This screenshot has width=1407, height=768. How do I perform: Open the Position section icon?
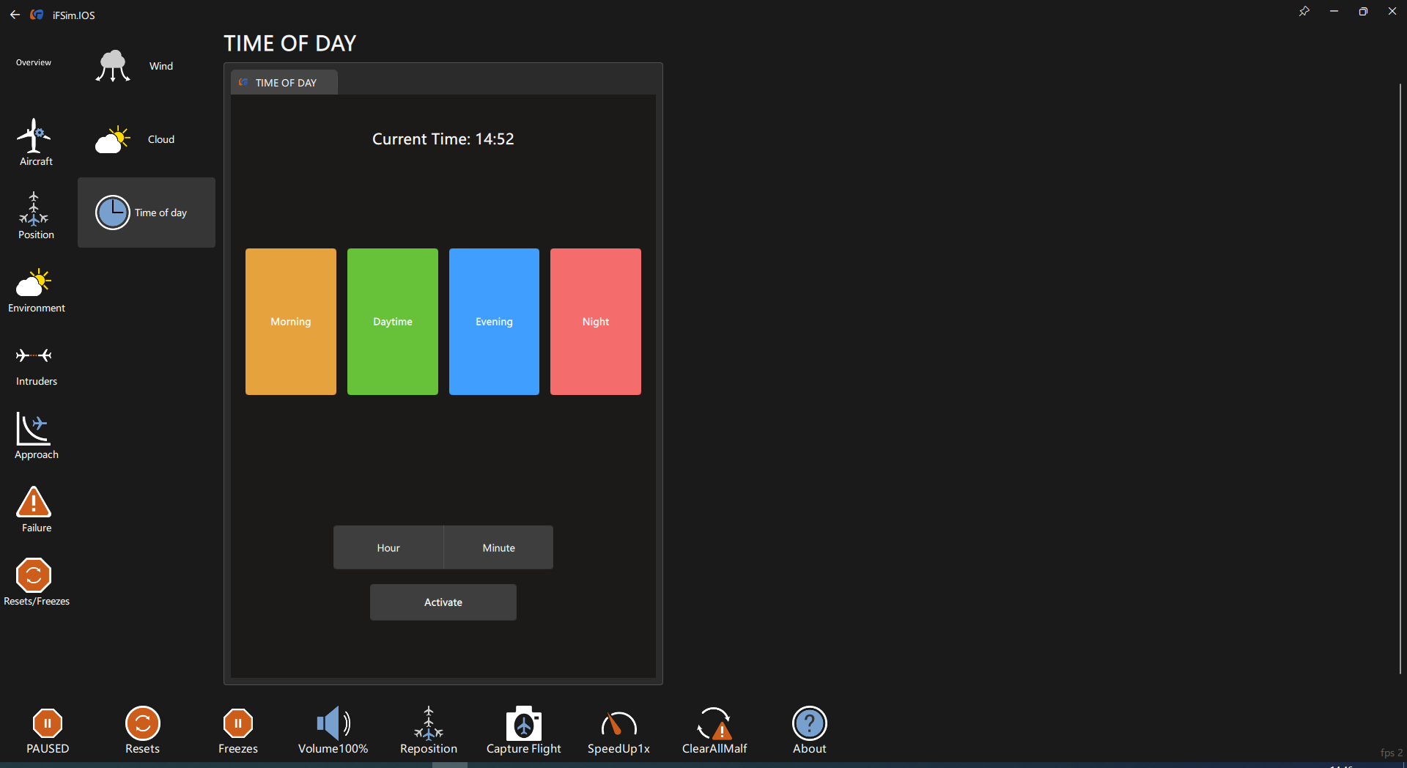click(34, 210)
